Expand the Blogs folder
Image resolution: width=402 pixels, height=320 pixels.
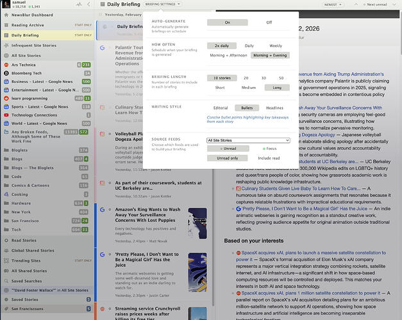(6, 159)
